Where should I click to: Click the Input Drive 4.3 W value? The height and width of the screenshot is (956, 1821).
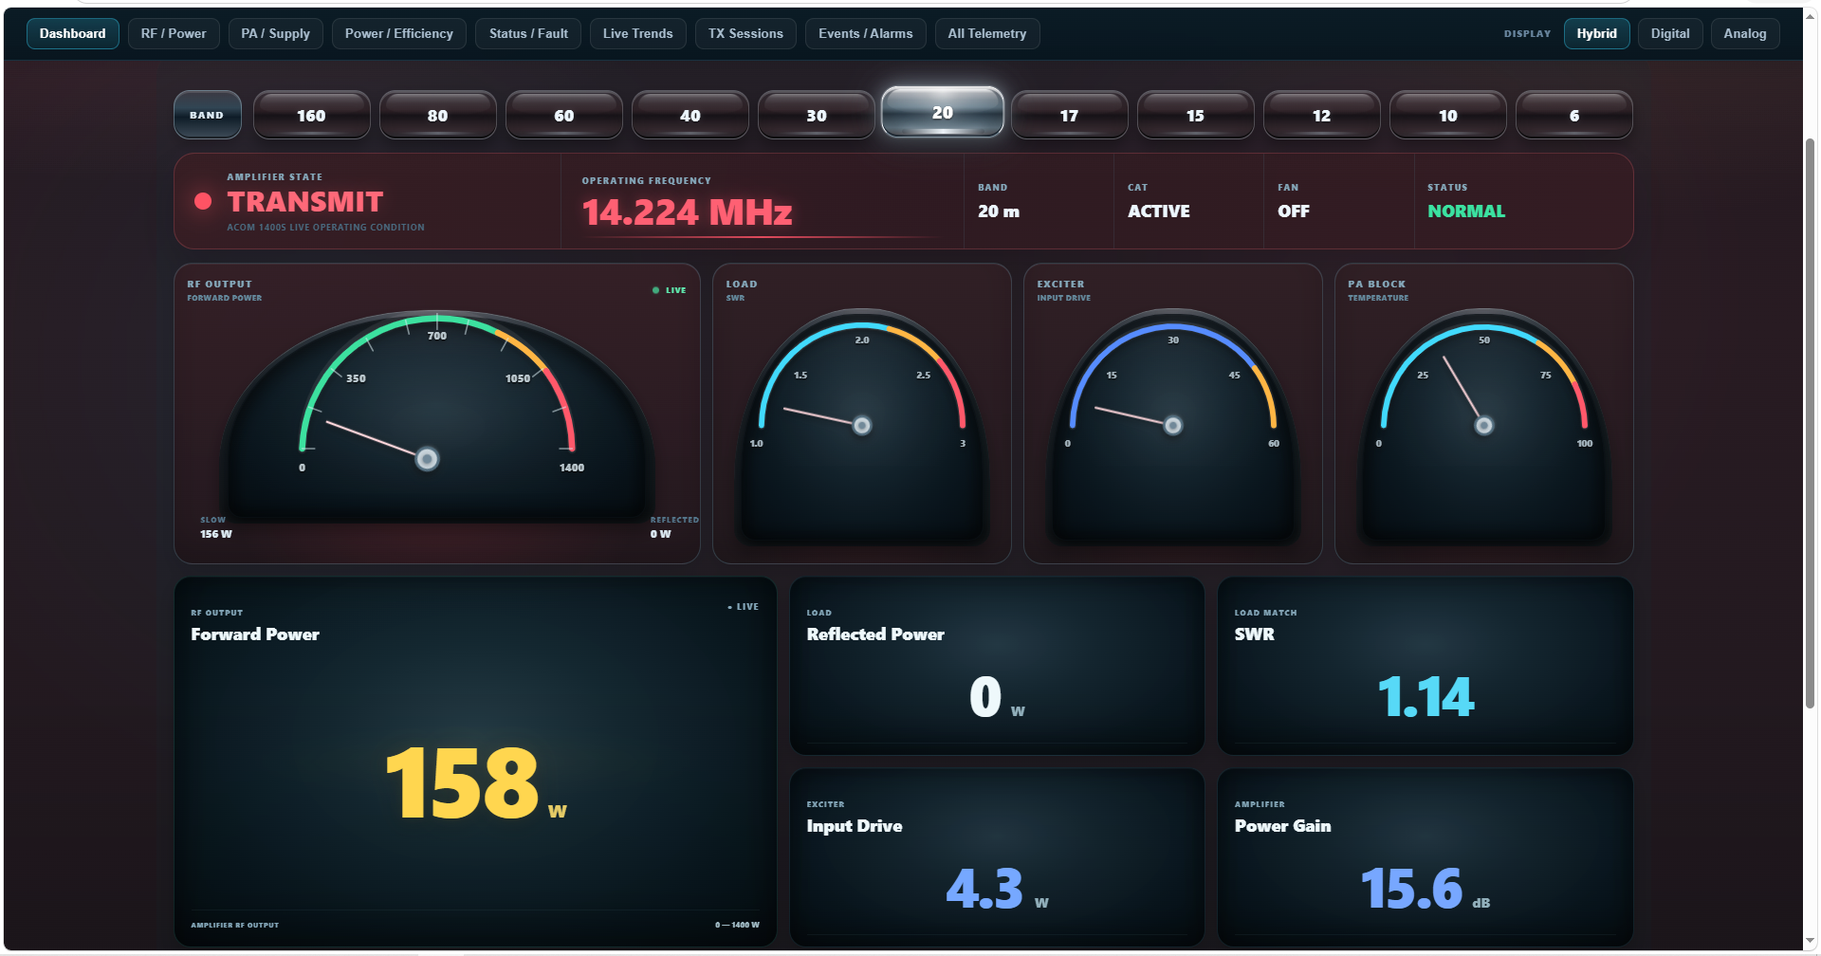pyautogui.click(x=996, y=889)
